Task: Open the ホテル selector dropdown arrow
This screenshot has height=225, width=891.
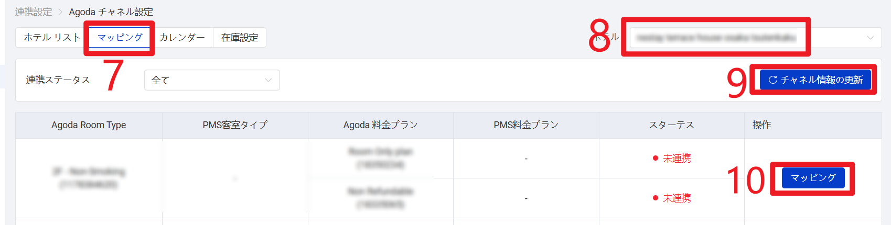Action: 870,38
